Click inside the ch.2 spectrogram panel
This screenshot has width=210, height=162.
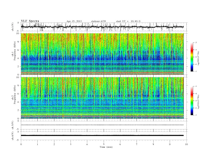pos(102,98)
